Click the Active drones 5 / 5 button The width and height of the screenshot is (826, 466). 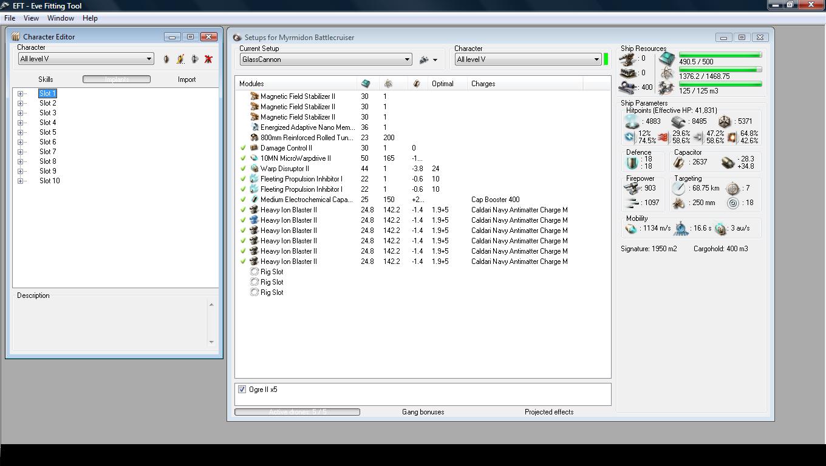tap(298, 412)
